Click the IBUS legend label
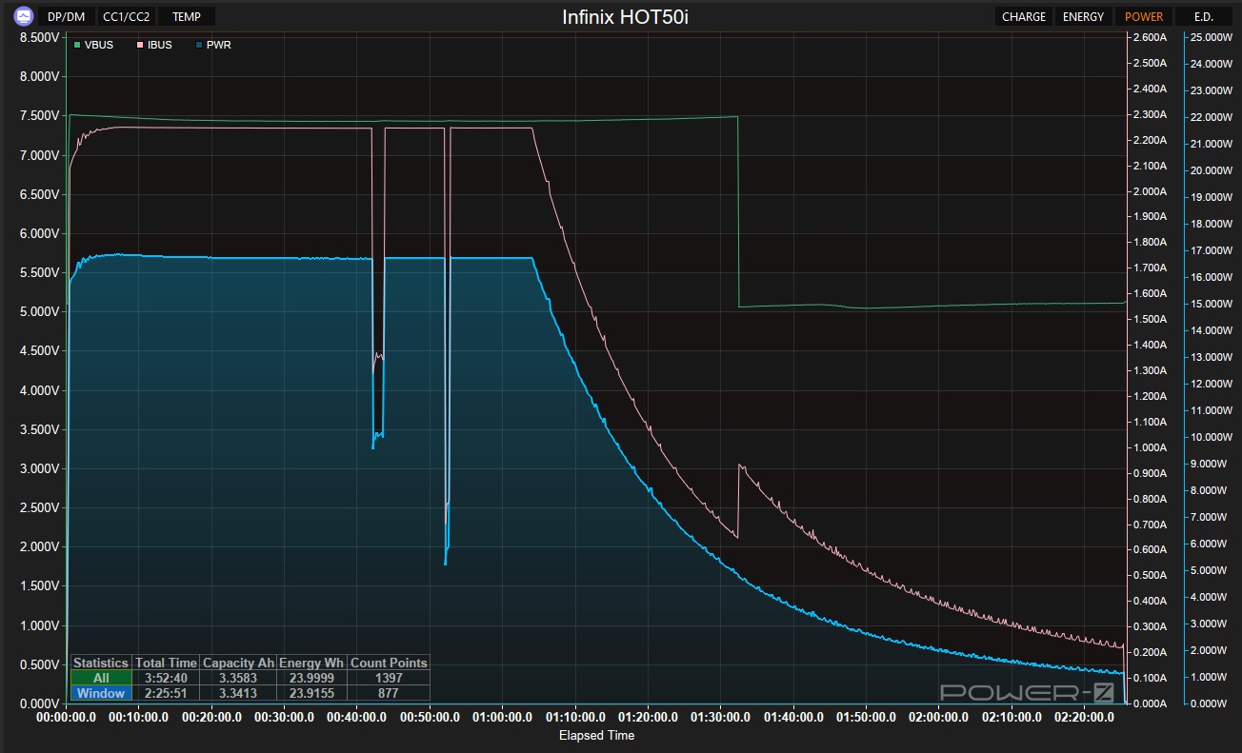The height and width of the screenshot is (753, 1242). click(x=159, y=45)
